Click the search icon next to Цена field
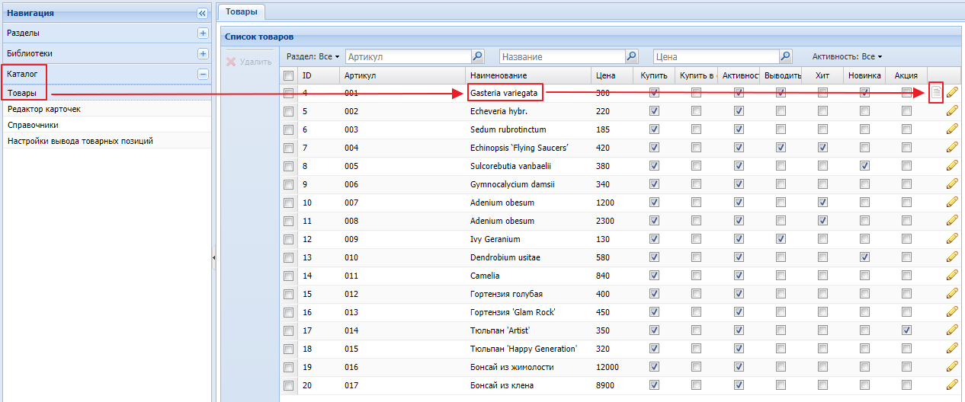This screenshot has width=965, height=402. (x=785, y=56)
